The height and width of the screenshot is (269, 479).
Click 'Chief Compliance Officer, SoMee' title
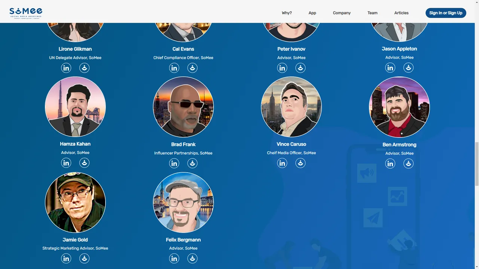click(x=183, y=58)
